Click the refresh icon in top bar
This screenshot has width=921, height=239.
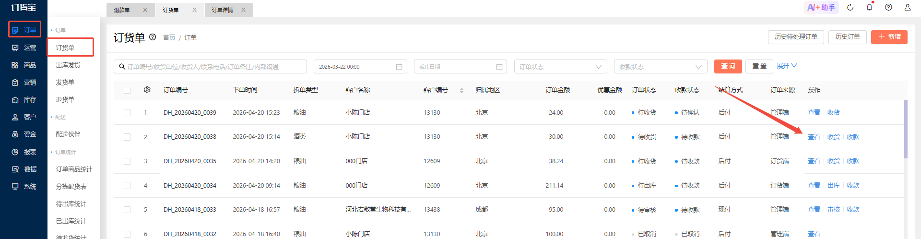[850, 7]
